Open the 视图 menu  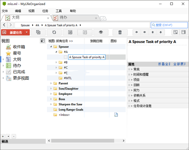pyautogui.click(x=31, y=11)
